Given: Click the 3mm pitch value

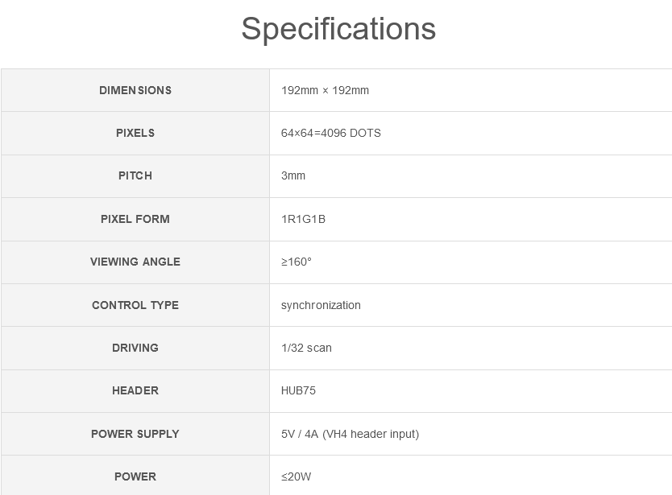Looking at the screenshot, I should [293, 176].
